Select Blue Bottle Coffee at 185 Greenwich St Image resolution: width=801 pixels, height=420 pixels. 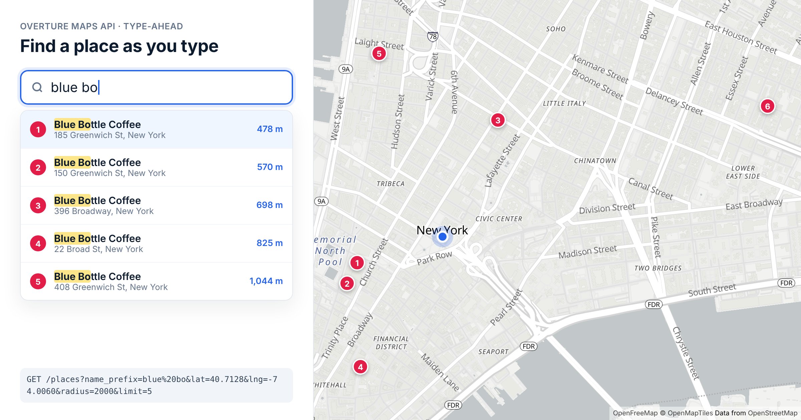tap(157, 129)
